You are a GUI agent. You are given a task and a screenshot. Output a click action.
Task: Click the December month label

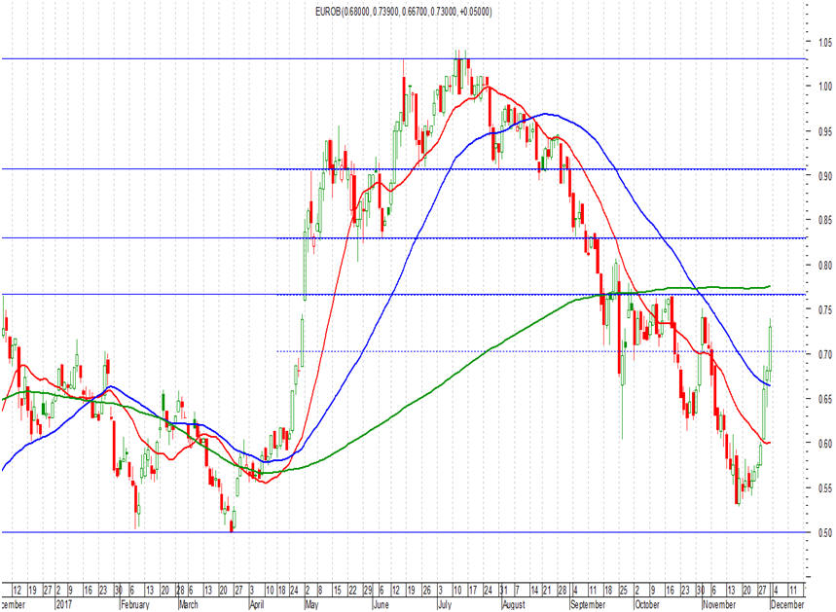787,604
